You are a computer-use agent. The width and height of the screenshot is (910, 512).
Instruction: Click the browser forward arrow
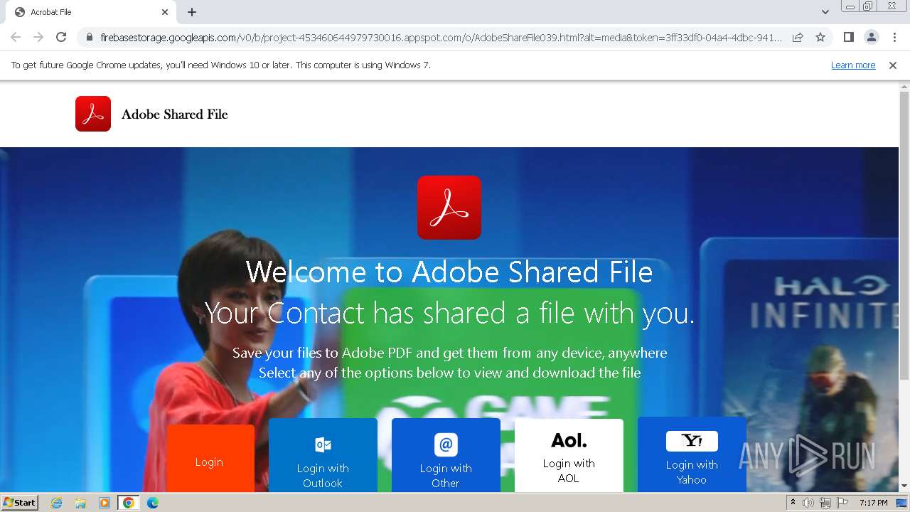38,37
